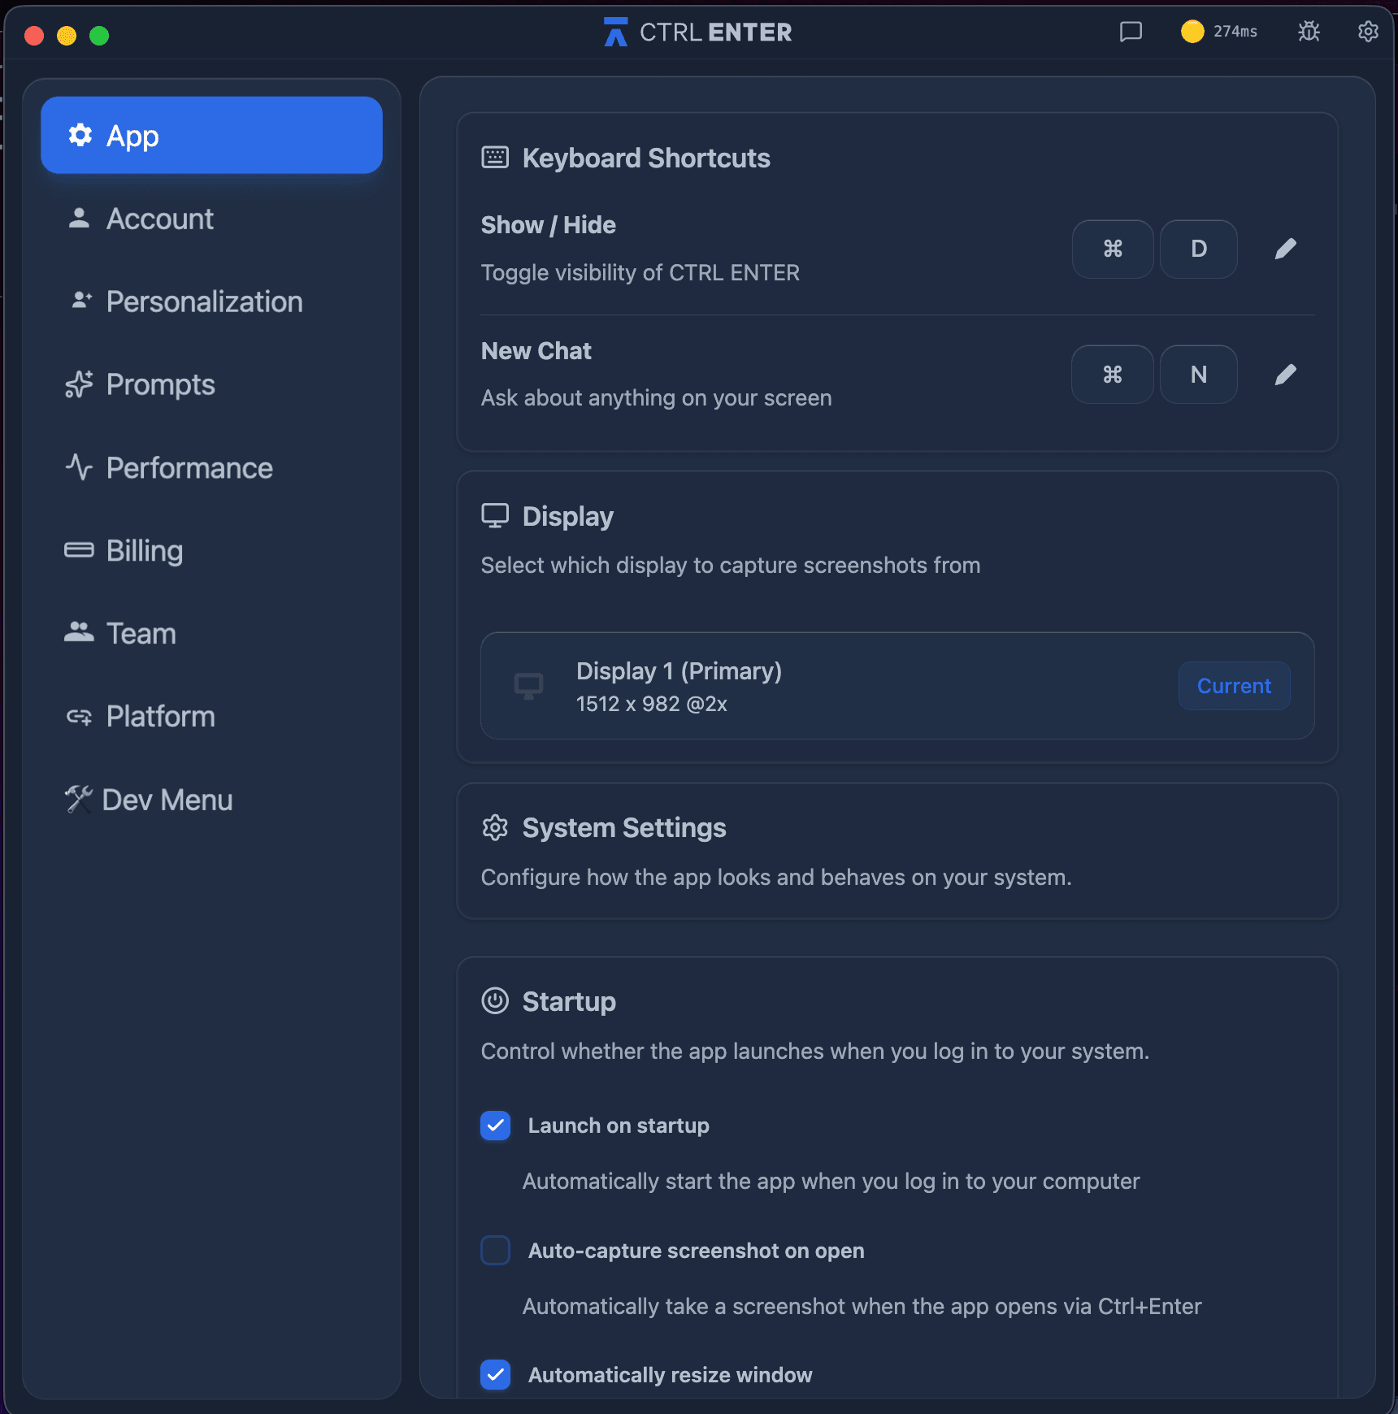Click the yellow latency status indicator
Viewport: 1398px width, 1414px height.
(1192, 32)
